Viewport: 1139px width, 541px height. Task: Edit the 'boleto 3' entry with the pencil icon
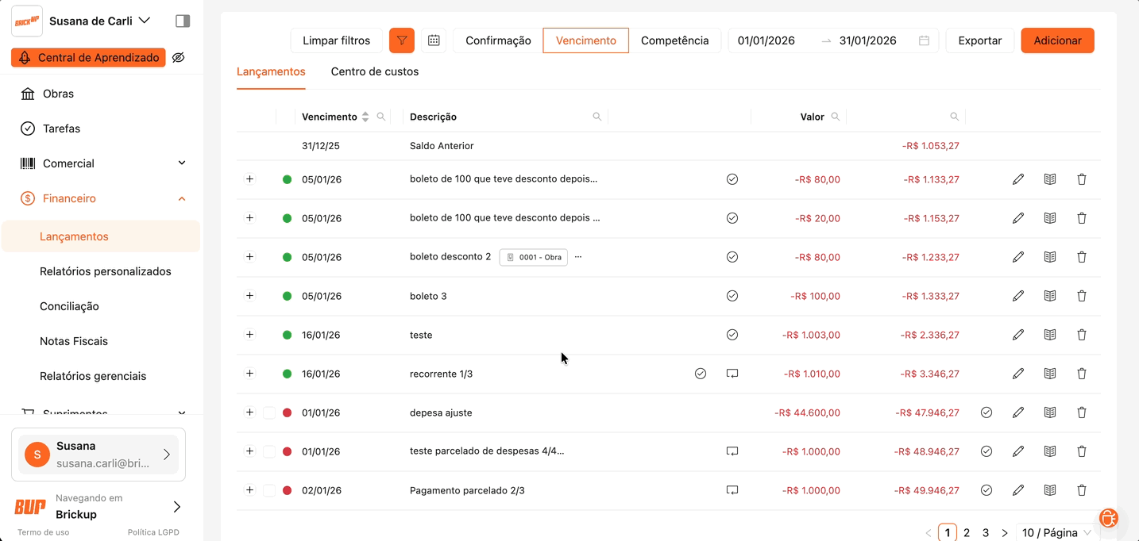click(1017, 296)
